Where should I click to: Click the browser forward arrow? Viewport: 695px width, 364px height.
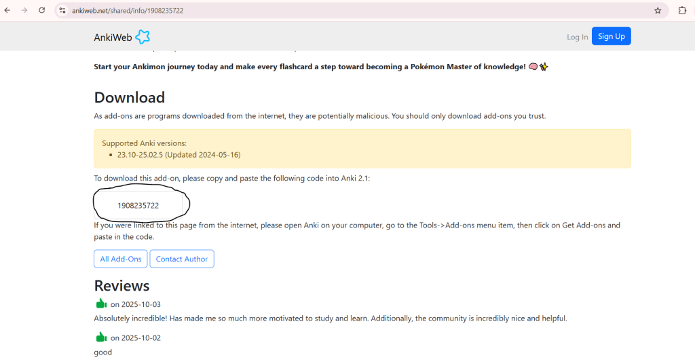coord(24,11)
